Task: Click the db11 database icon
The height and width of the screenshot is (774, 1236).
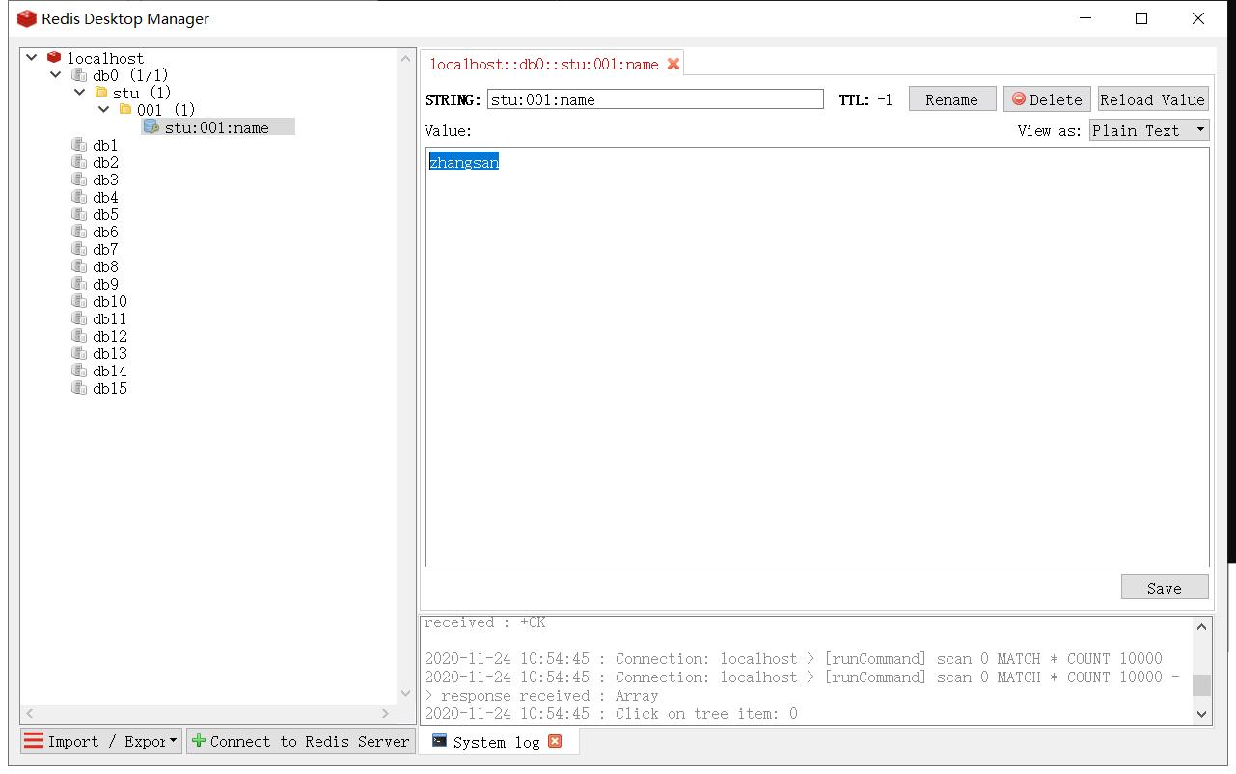Action: coord(79,318)
